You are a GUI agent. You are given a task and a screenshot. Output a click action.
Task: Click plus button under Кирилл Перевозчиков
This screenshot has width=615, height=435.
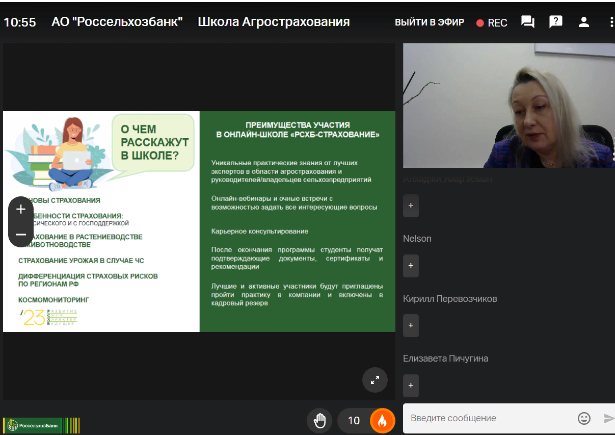pos(411,325)
